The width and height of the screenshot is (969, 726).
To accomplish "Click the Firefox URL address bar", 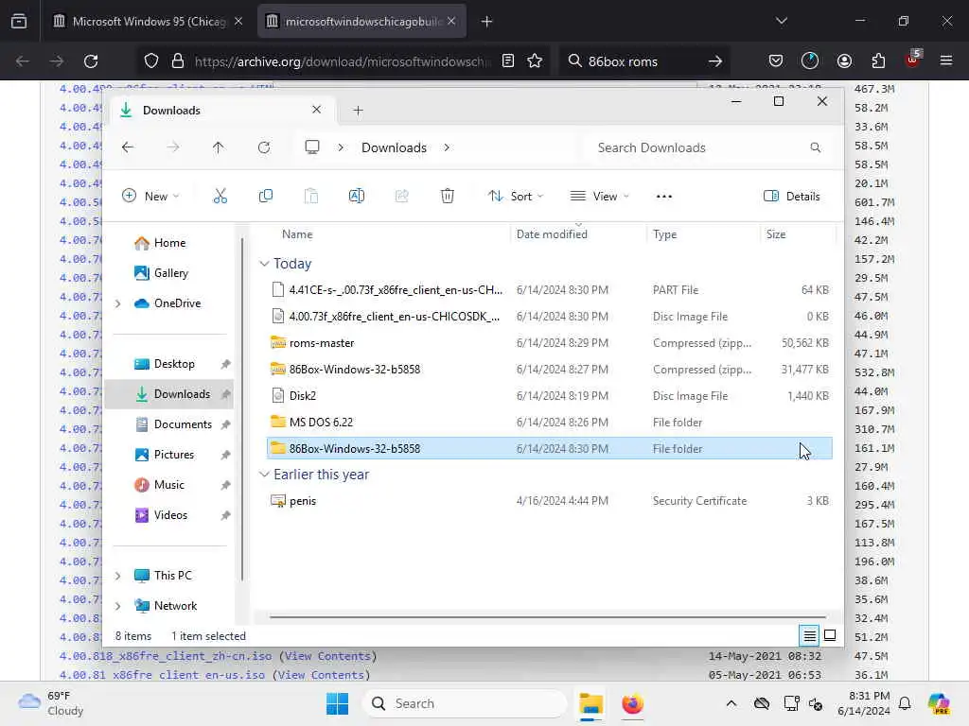I will pos(343,61).
